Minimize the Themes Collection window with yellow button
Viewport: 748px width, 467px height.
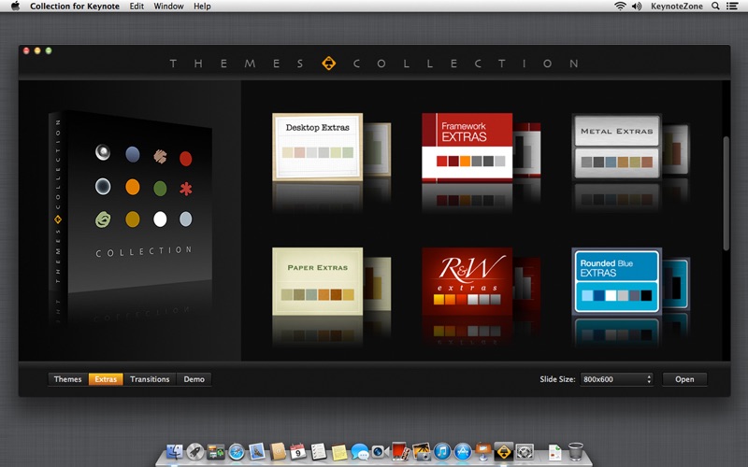coord(37,50)
